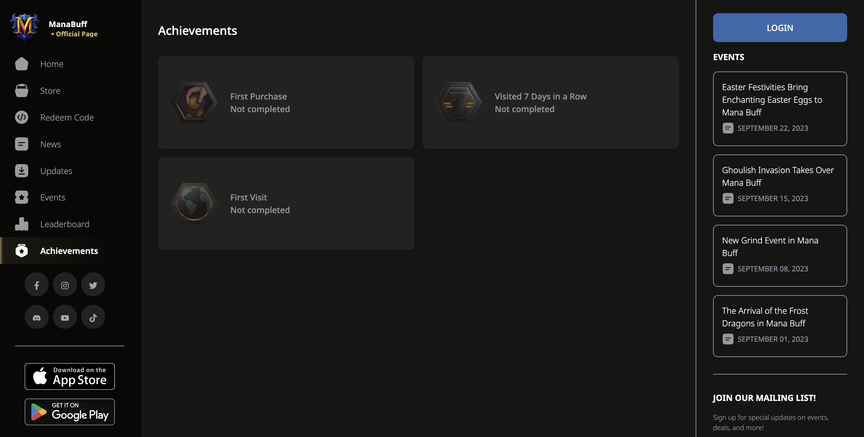The height and width of the screenshot is (437, 864).
Task: Get the app on Google Play
Action: click(69, 412)
